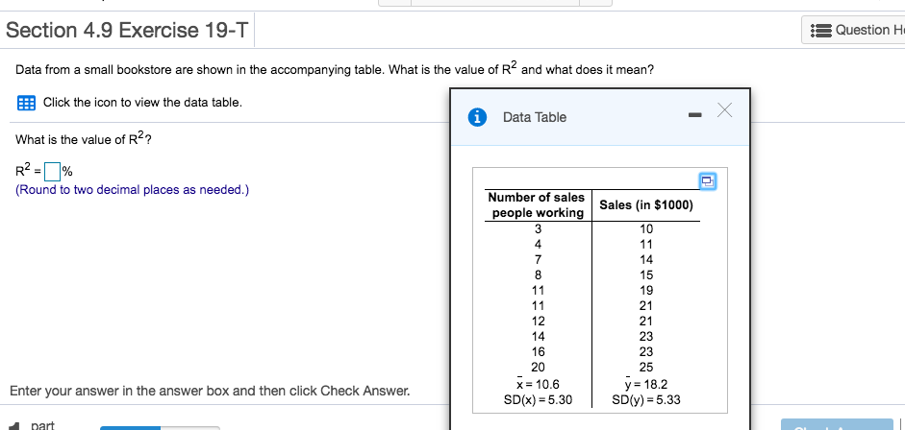
Task: Select the sales people value 16
Action: 538,351
